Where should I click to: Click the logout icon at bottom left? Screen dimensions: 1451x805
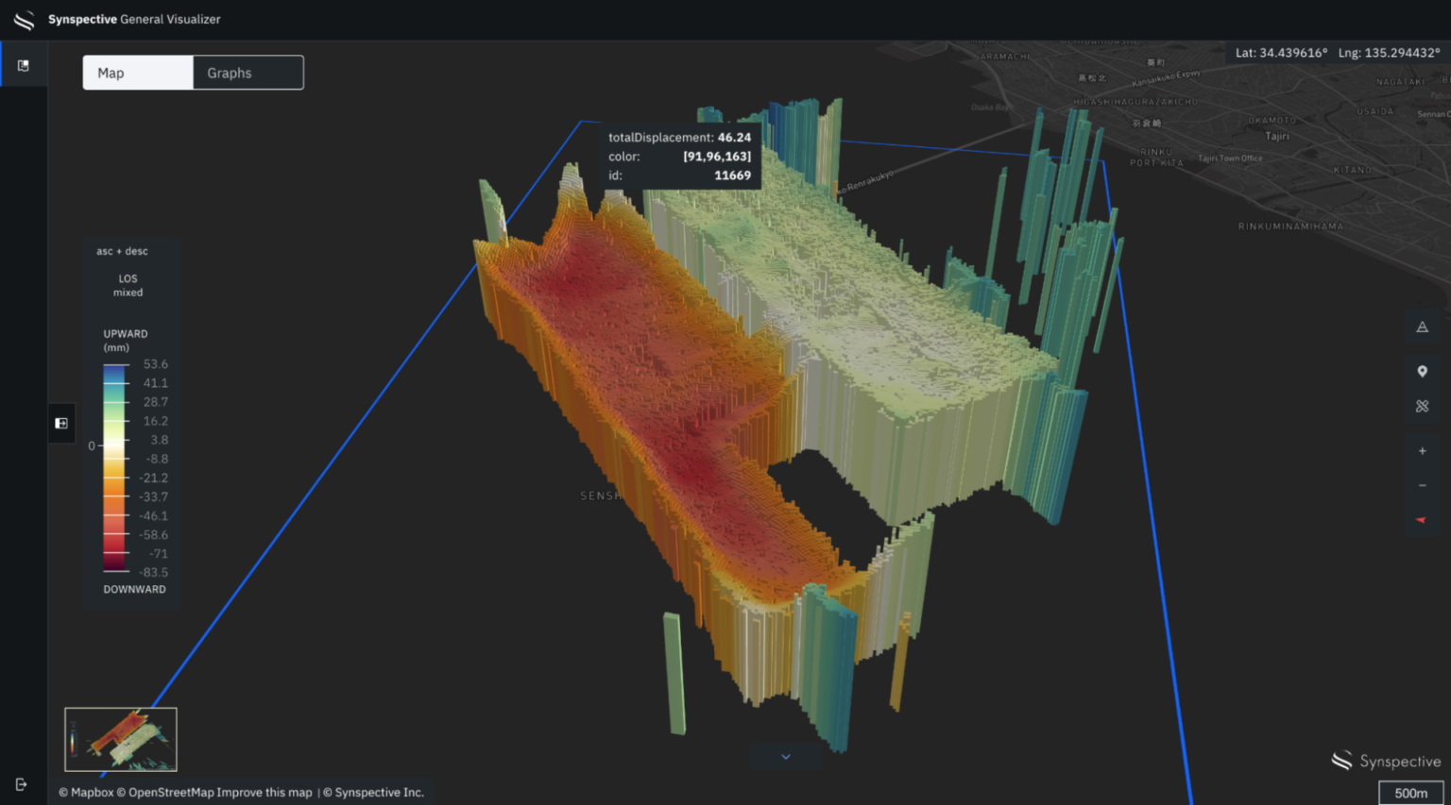pyautogui.click(x=22, y=784)
